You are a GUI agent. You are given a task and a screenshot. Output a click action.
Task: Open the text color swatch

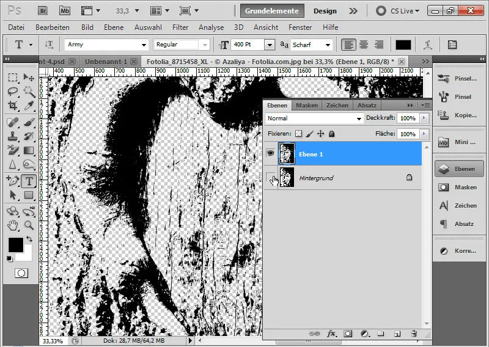tap(403, 45)
